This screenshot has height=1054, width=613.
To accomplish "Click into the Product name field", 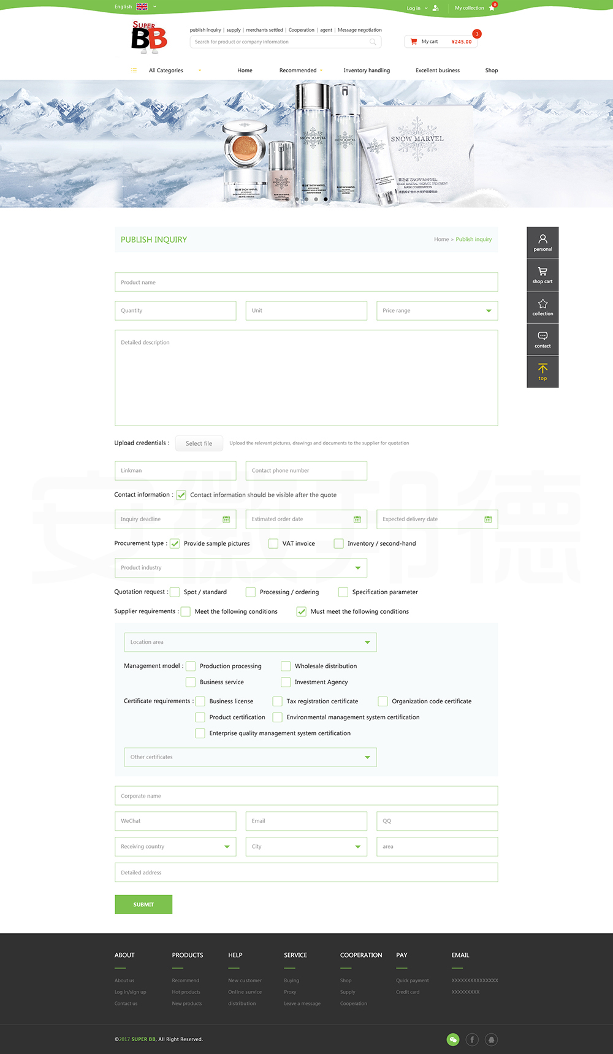I will pos(306,283).
